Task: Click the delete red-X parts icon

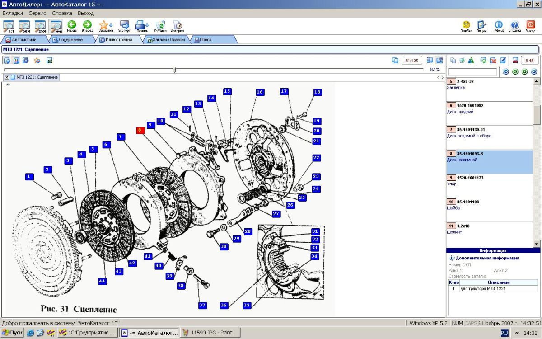Action: pyautogui.click(x=493, y=60)
